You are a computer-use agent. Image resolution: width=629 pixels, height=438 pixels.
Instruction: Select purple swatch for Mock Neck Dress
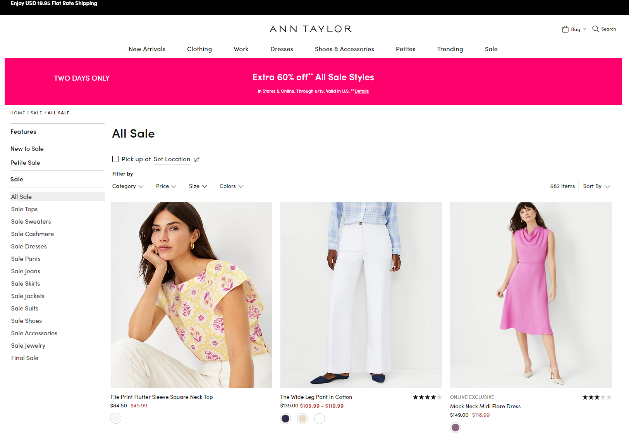pyautogui.click(x=455, y=428)
